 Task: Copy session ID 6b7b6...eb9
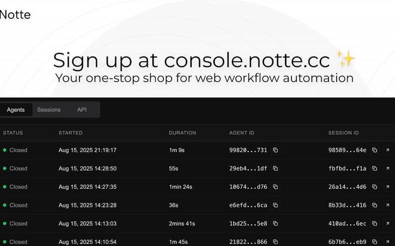(x=375, y=242)
